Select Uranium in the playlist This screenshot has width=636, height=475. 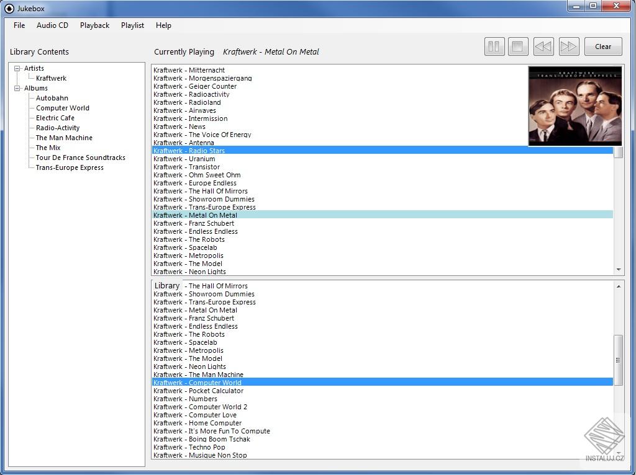[184, 159]
